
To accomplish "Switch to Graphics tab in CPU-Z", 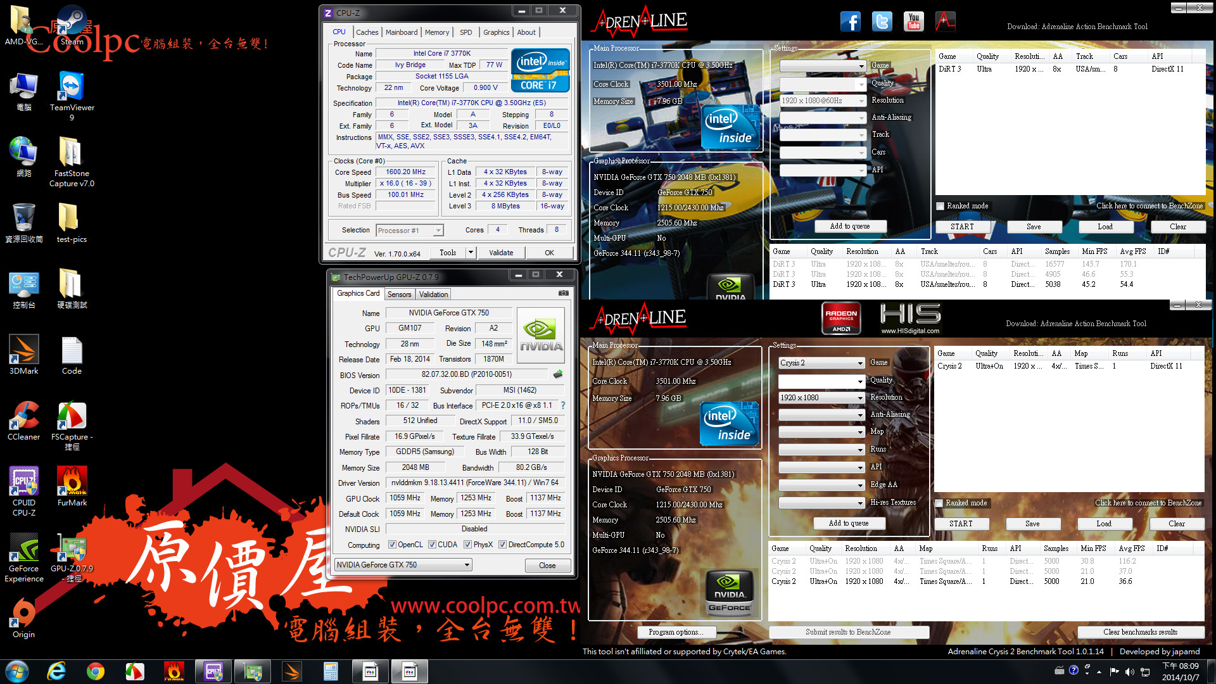I will click(496, 32).
